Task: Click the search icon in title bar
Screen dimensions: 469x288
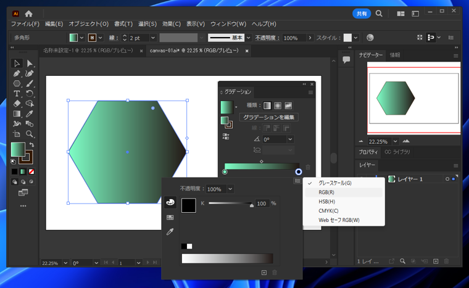Action: click(x=379, y=14)
